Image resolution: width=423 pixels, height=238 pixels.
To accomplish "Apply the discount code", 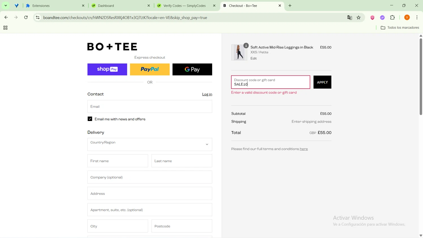I will [x=322, y=82].
